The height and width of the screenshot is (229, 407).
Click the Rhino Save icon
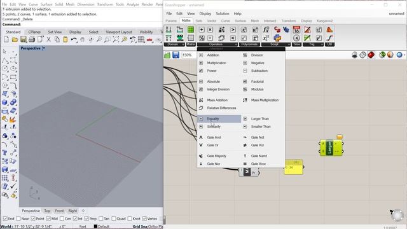(24, 39)
